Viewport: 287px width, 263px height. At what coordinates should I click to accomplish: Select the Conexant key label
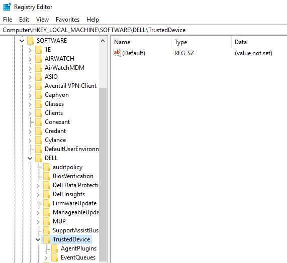(57, 122)
